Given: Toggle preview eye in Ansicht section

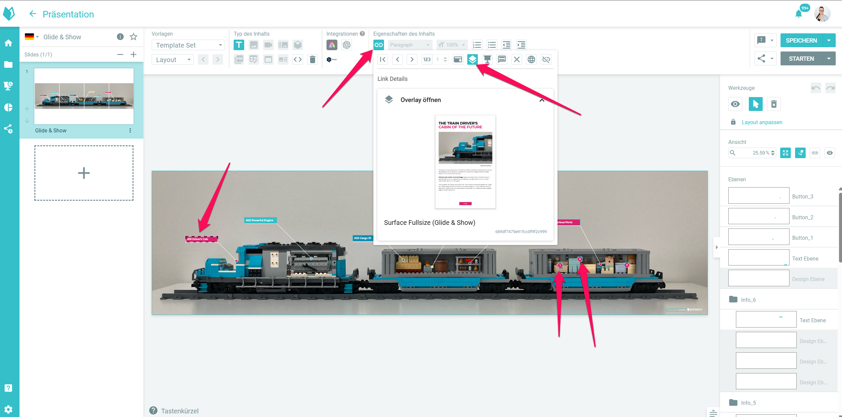Looking at the screenshot, I should [x=829, y=153].
